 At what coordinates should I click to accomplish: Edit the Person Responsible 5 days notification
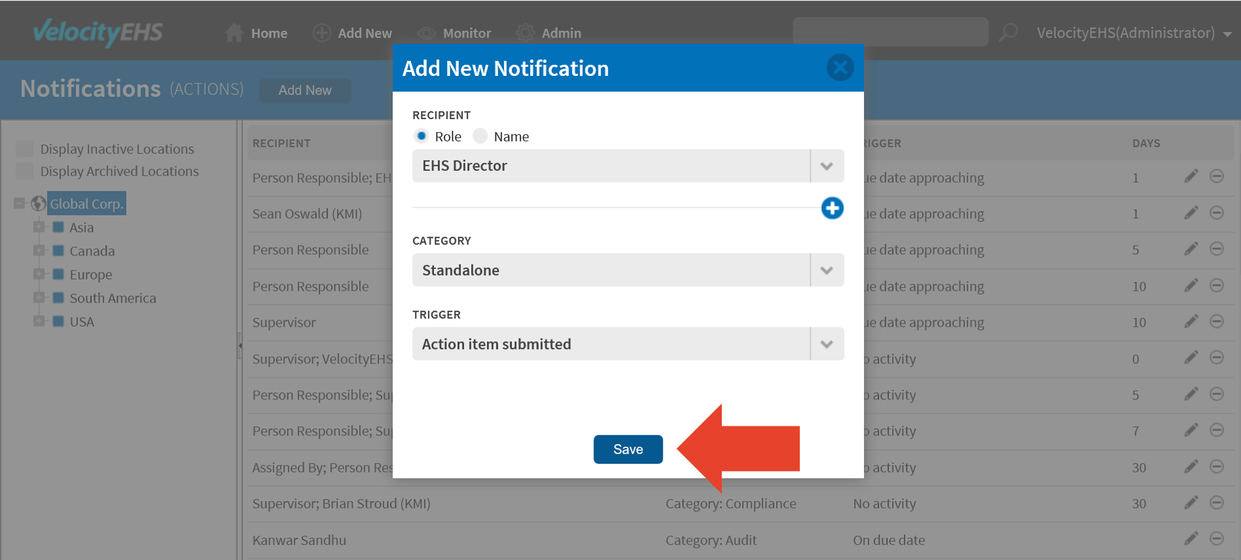(1191, 249)
